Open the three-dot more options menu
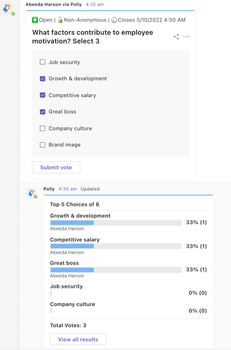Viewport: 231px width, 350px height. [x=186, y=37]
